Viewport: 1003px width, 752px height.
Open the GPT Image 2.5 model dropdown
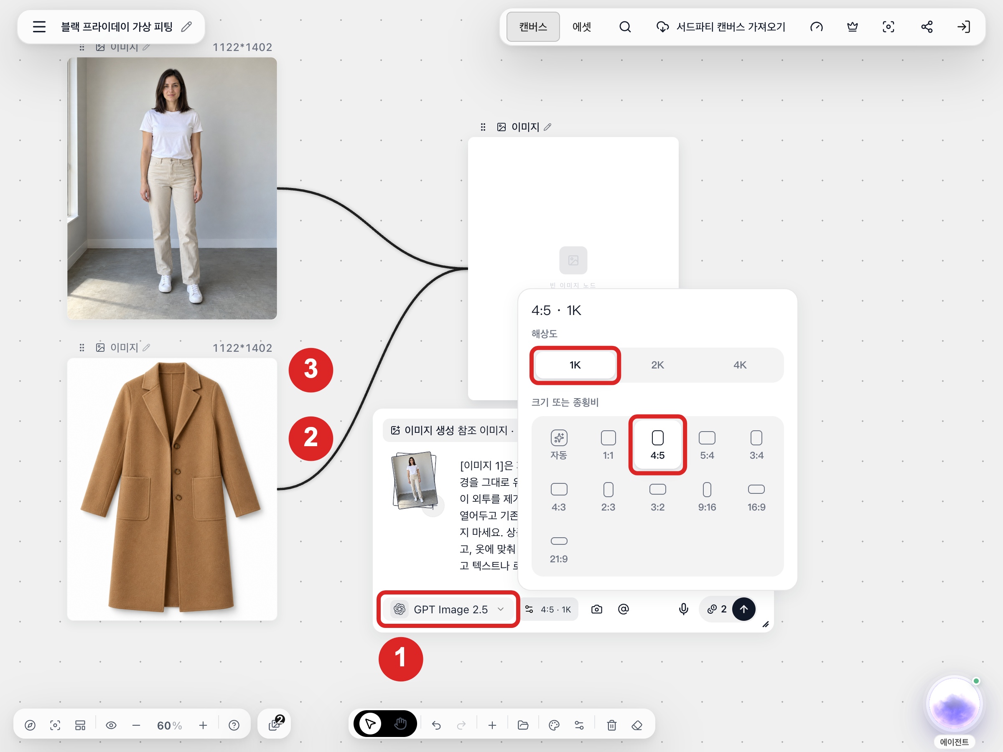tap(448, 609)
